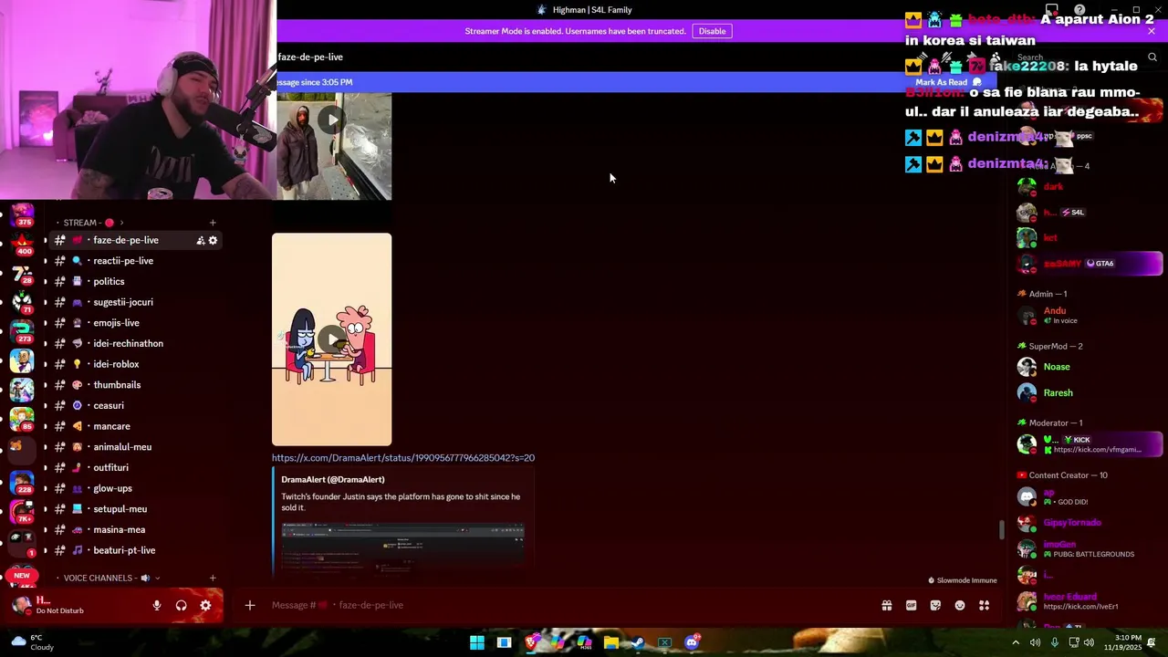Show hidden system tray icons chevron
1168x657 pixels.
pyautogui.click(x=1016, y=642)
